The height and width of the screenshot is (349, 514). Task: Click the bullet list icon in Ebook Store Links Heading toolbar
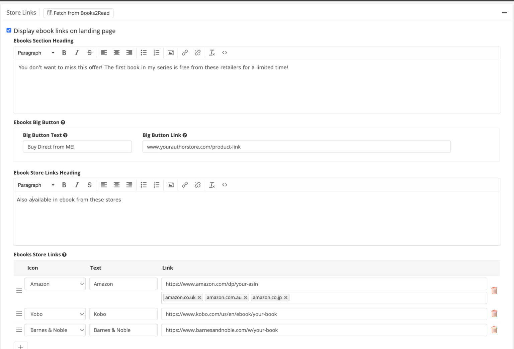[144, 185]
